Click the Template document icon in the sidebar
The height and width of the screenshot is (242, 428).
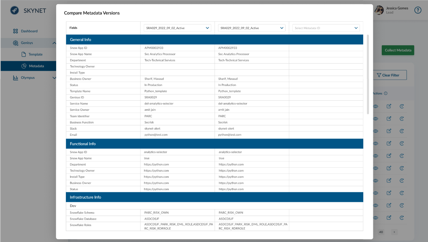[x=24, y=54]
